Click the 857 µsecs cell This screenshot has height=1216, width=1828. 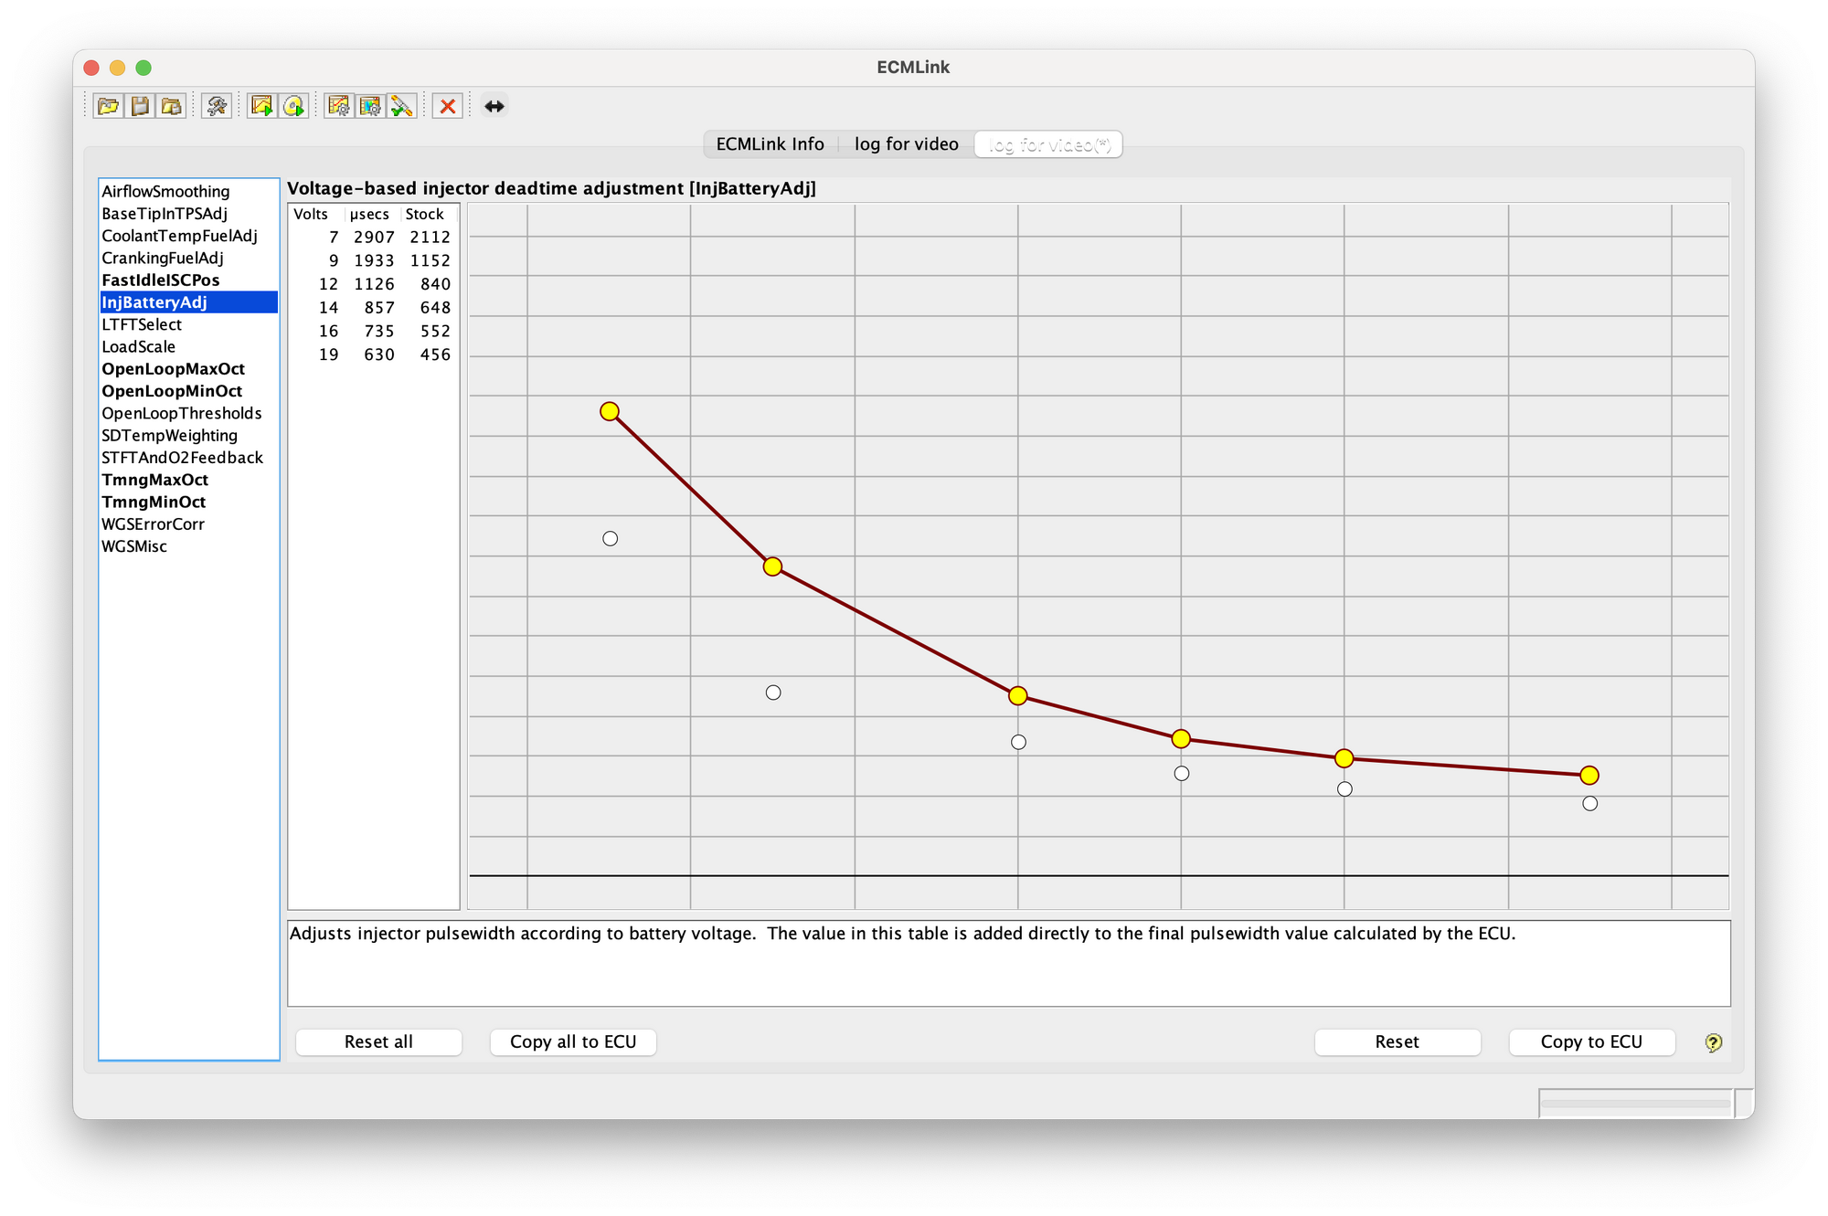(373, 308)
